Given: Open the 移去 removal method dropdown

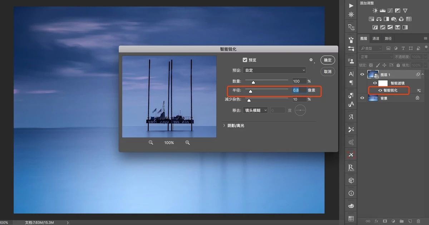Looking at the screenshot, I should point(256,110).
